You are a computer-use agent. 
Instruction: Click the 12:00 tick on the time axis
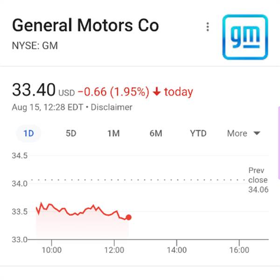[114, 250]
